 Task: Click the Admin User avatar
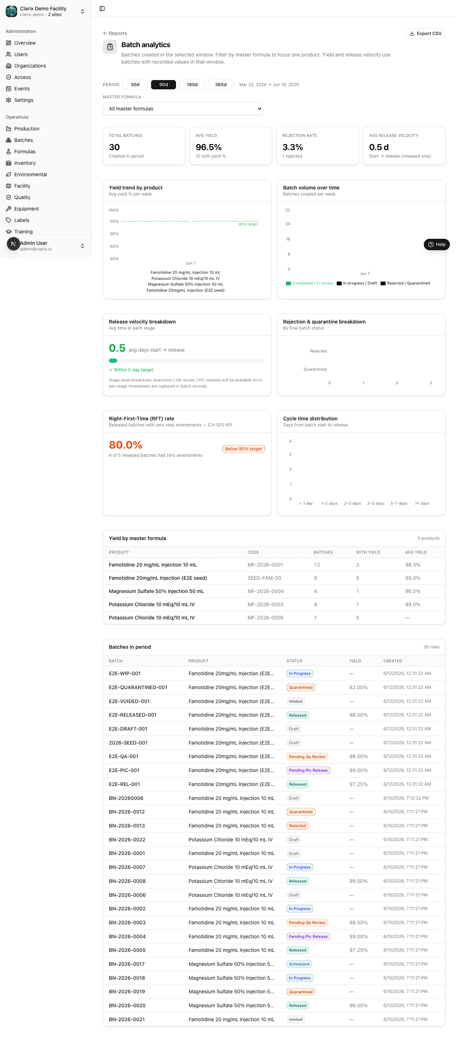pos(13,244)
